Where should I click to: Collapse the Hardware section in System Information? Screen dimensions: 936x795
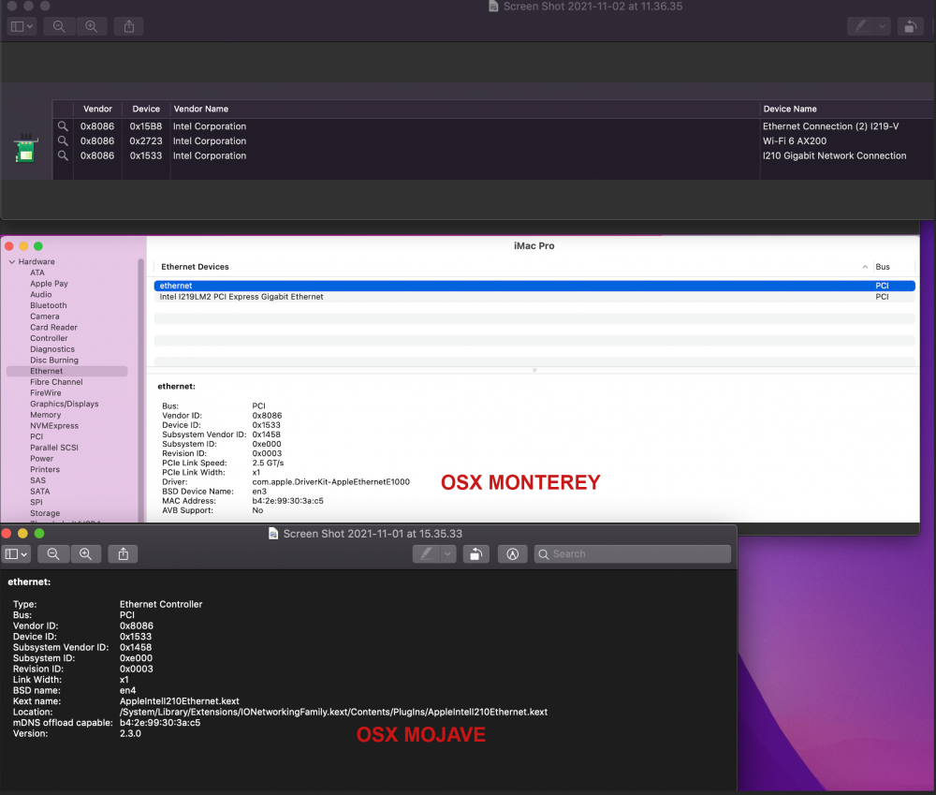coord(11,261)
